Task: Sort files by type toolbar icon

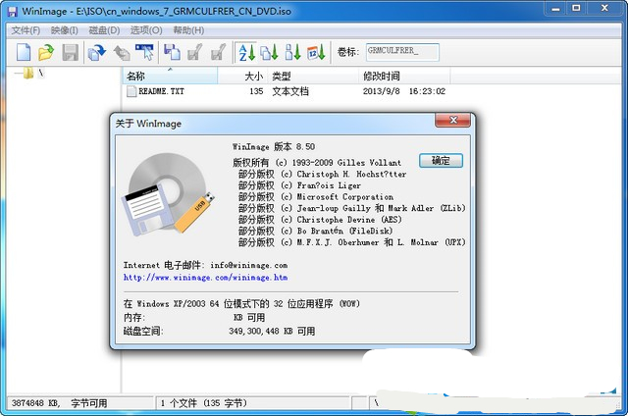Action: click(x=269, y=52)
